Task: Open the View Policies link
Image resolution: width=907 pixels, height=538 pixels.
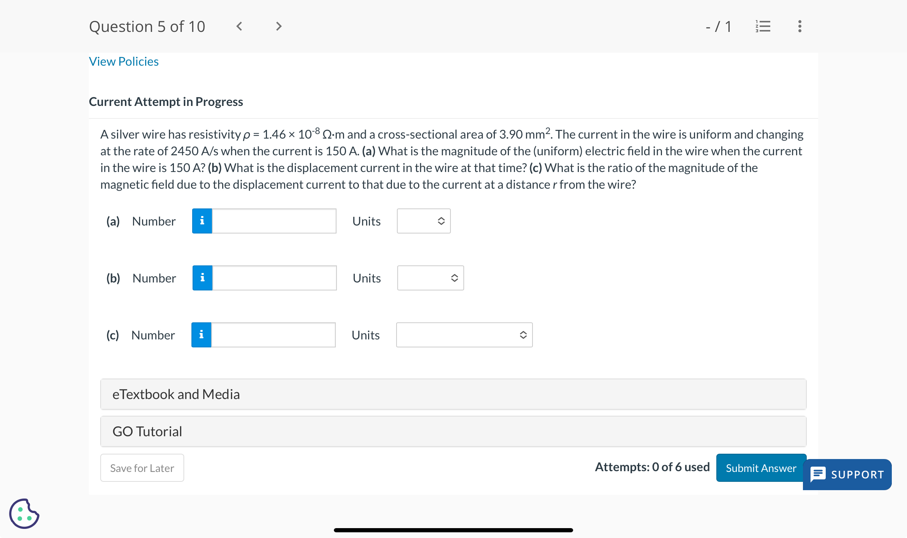Action: pyautogui.click(x=123, y=61)
